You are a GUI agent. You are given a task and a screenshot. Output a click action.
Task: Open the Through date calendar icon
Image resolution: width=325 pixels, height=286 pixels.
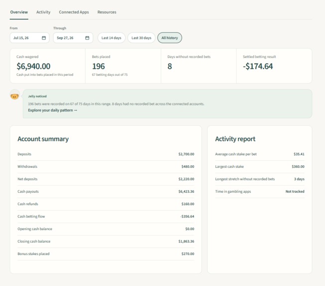[87, 38]
